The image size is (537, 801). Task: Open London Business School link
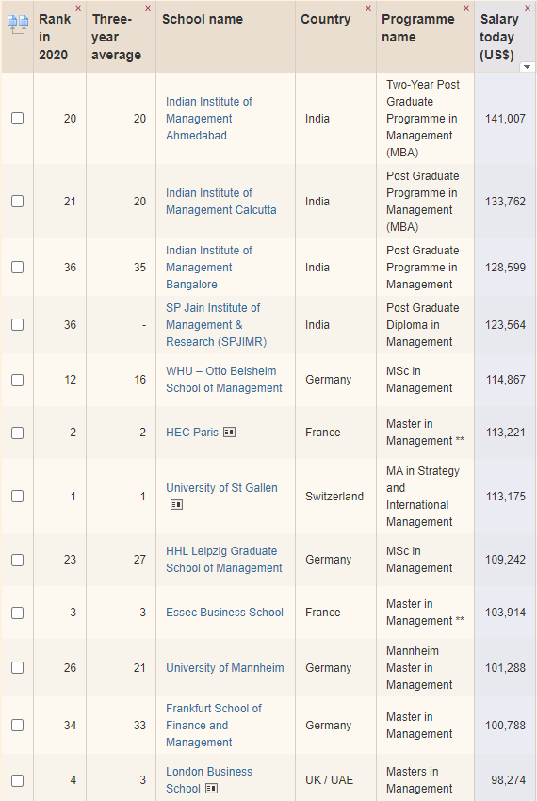pyautogui.click(x=209, y=780)
